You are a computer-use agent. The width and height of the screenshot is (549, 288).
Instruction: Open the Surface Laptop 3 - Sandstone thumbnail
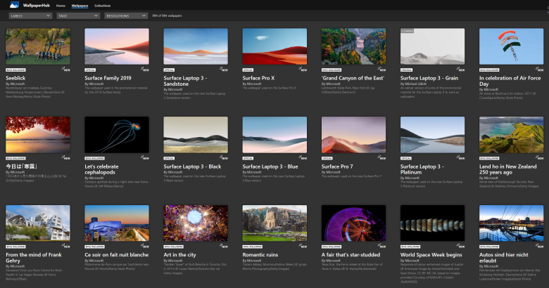pos(196,46)
